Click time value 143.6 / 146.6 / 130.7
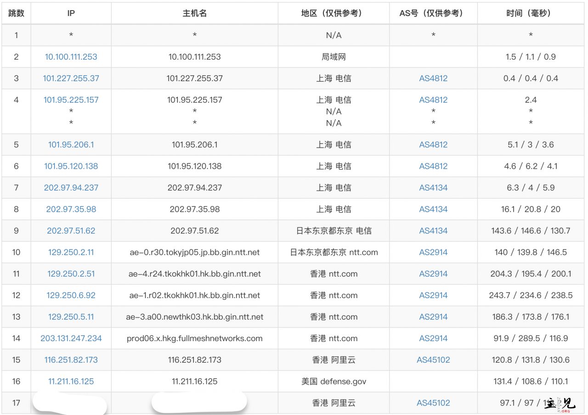The image size is (588, 415). (x=531, y=231)
